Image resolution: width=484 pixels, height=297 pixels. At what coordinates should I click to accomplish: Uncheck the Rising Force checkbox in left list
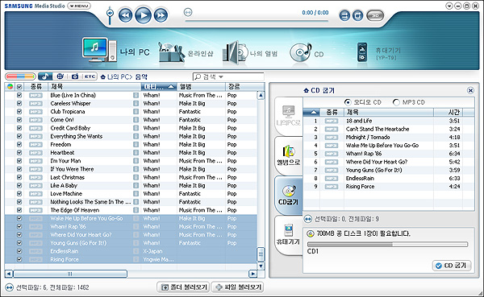tap(19, 259)
